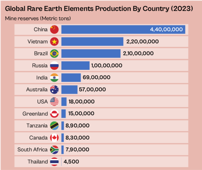Click the Thailand country label
The height and width of the screenshot is (170, 202).
(38, 162)
